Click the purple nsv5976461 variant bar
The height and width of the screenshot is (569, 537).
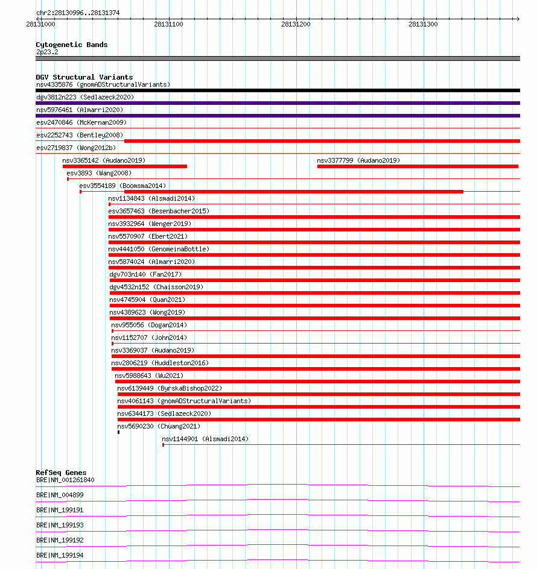coord(278,116)
